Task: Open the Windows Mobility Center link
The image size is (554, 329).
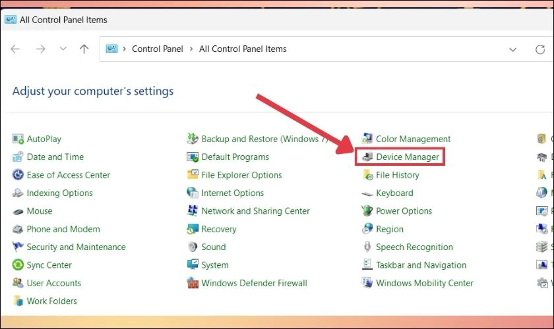Action: [424, 283]
